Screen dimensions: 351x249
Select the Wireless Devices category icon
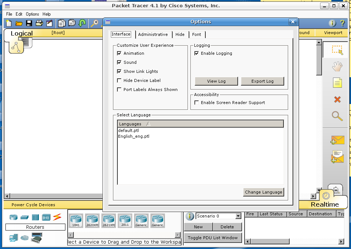tap(47, 217)
